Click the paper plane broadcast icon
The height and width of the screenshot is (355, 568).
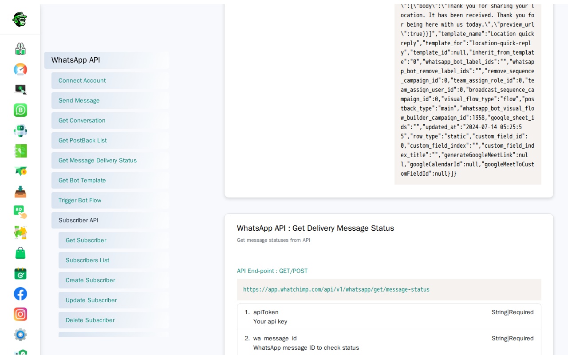(20, 171)
